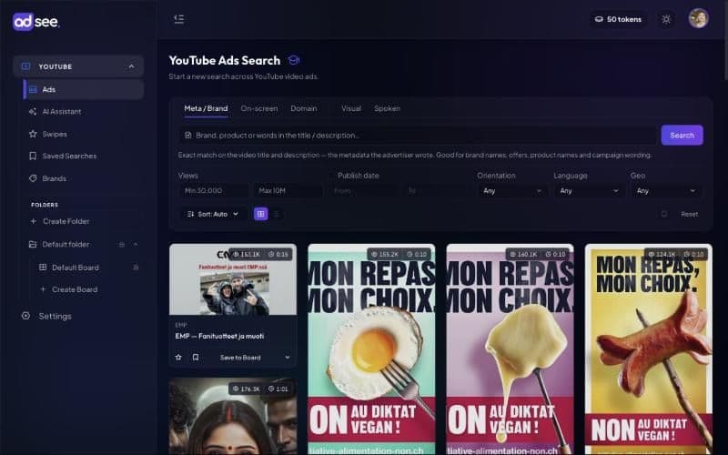Select the grid view toggle
The width and height of the screenshot is (728, 455).
[261, 214]
